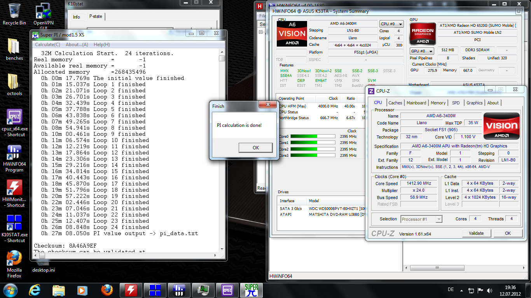
Task: Click Super PI window title bar icon
Action: tap(36, 35)
